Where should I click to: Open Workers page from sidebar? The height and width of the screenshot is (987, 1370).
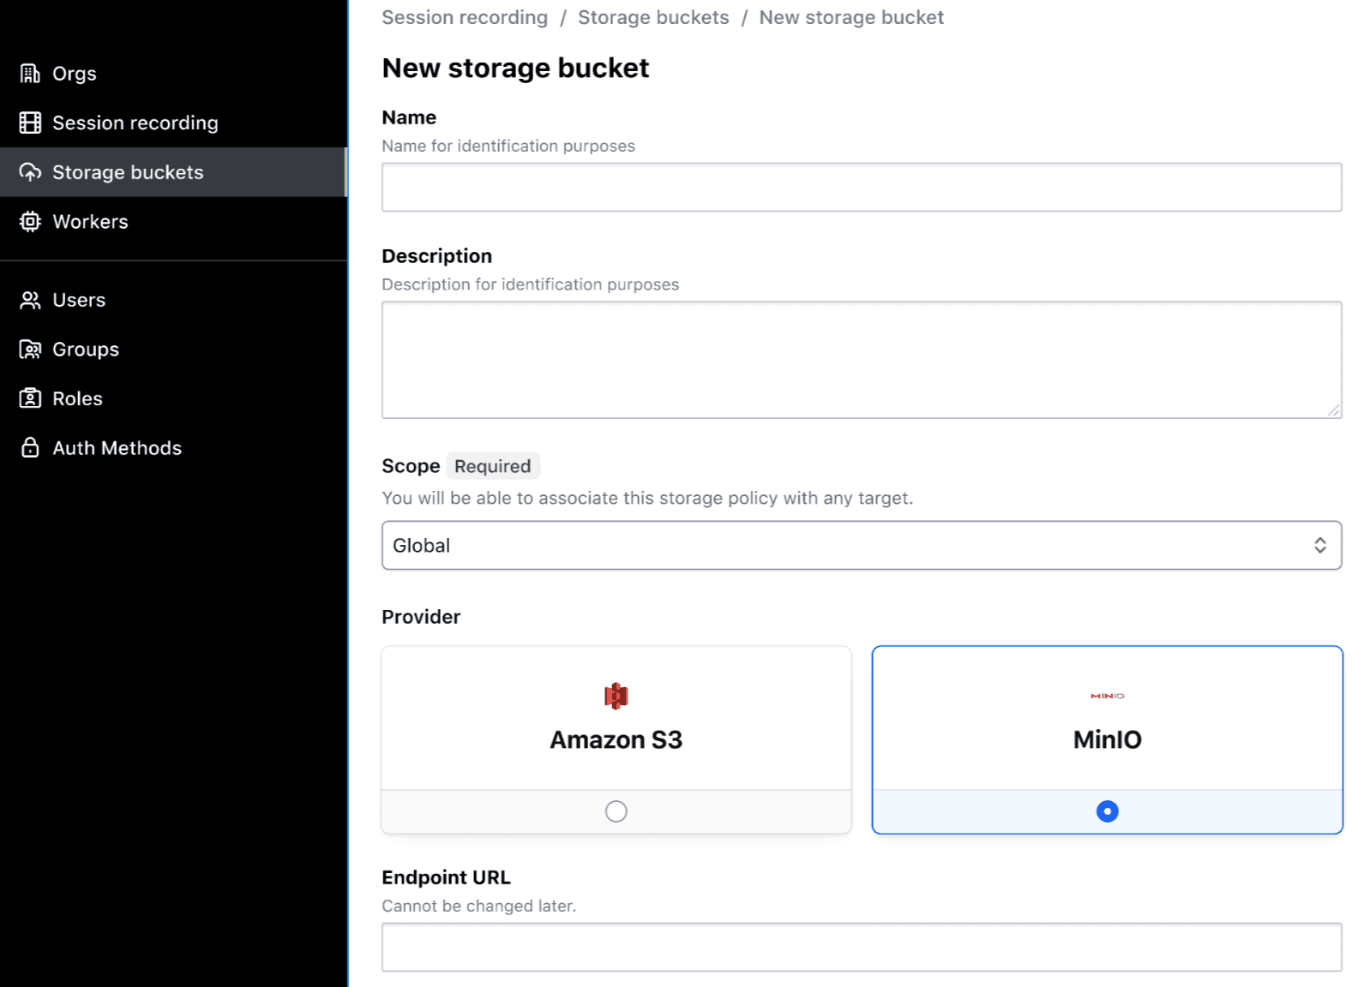coord(90,222)
